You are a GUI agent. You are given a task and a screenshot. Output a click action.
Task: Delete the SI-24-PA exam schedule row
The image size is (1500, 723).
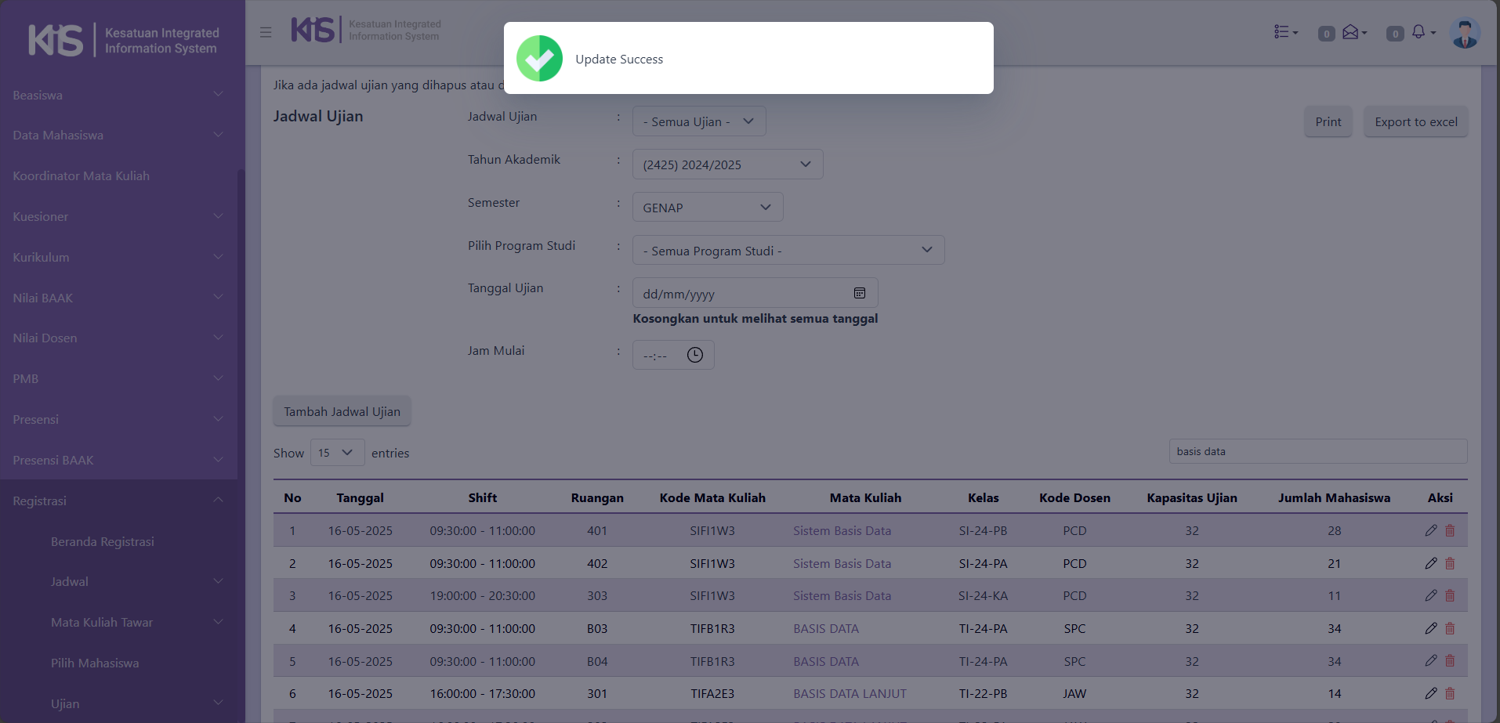pyautogui.click(x=1450, y=563)
